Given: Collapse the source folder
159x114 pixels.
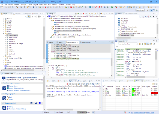Looking at the screenshot, I should (x=4, y=33).
